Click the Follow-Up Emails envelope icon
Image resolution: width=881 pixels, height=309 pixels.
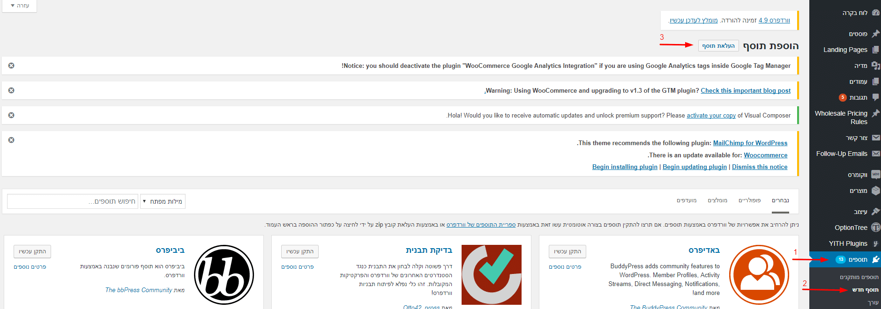tap(875, 154)
